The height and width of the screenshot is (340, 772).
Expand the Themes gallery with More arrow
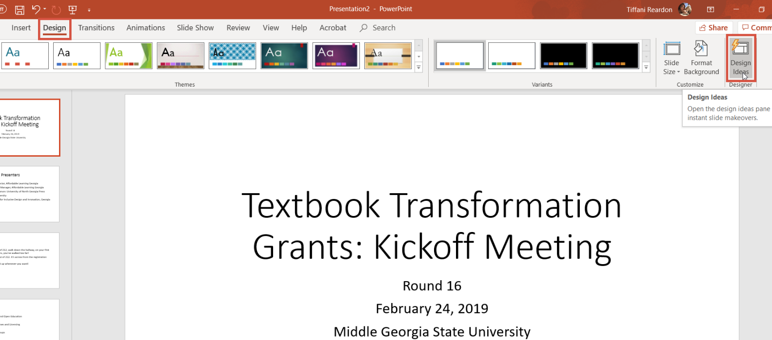[x=418, y=68]
